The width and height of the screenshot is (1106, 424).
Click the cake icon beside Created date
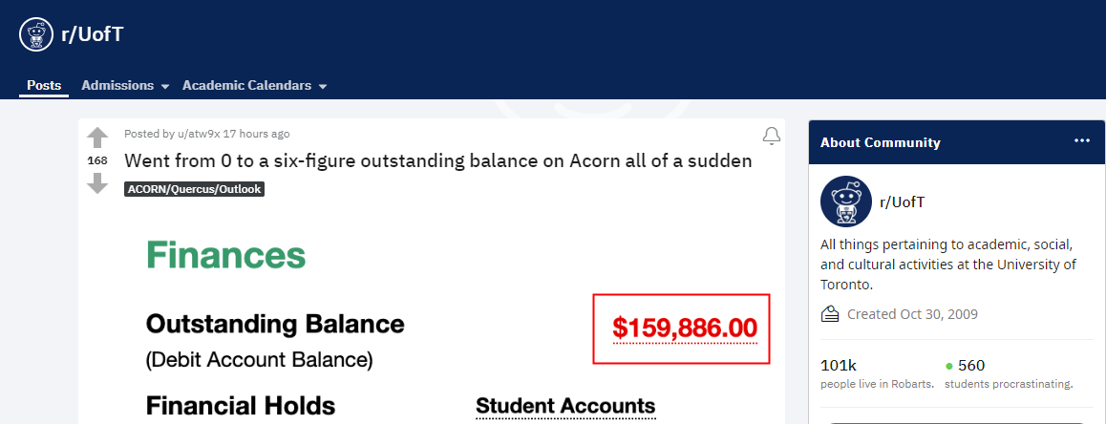pos(830,314)
